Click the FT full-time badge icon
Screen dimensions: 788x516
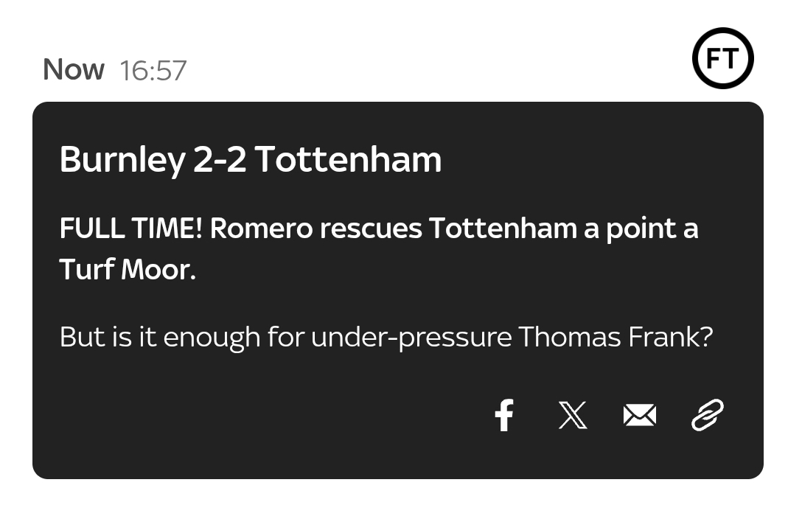(x=722, y=58)
